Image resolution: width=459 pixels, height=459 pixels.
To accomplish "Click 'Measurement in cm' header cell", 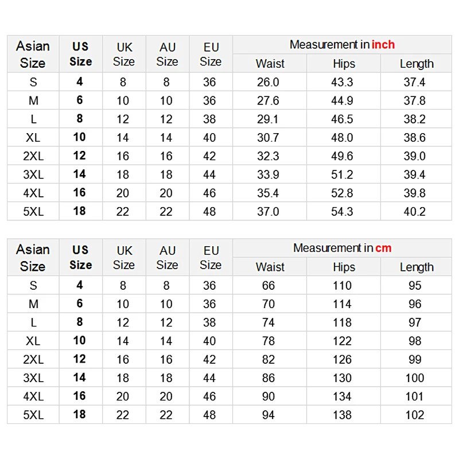I will [342, 248].
